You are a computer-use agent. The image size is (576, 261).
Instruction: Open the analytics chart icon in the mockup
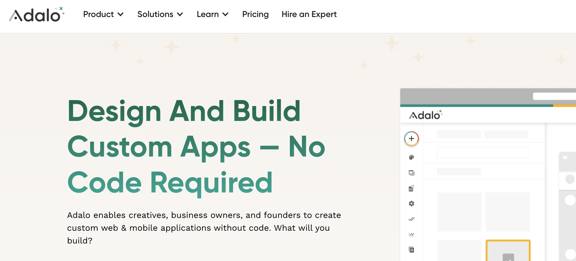tap(411, 234)
